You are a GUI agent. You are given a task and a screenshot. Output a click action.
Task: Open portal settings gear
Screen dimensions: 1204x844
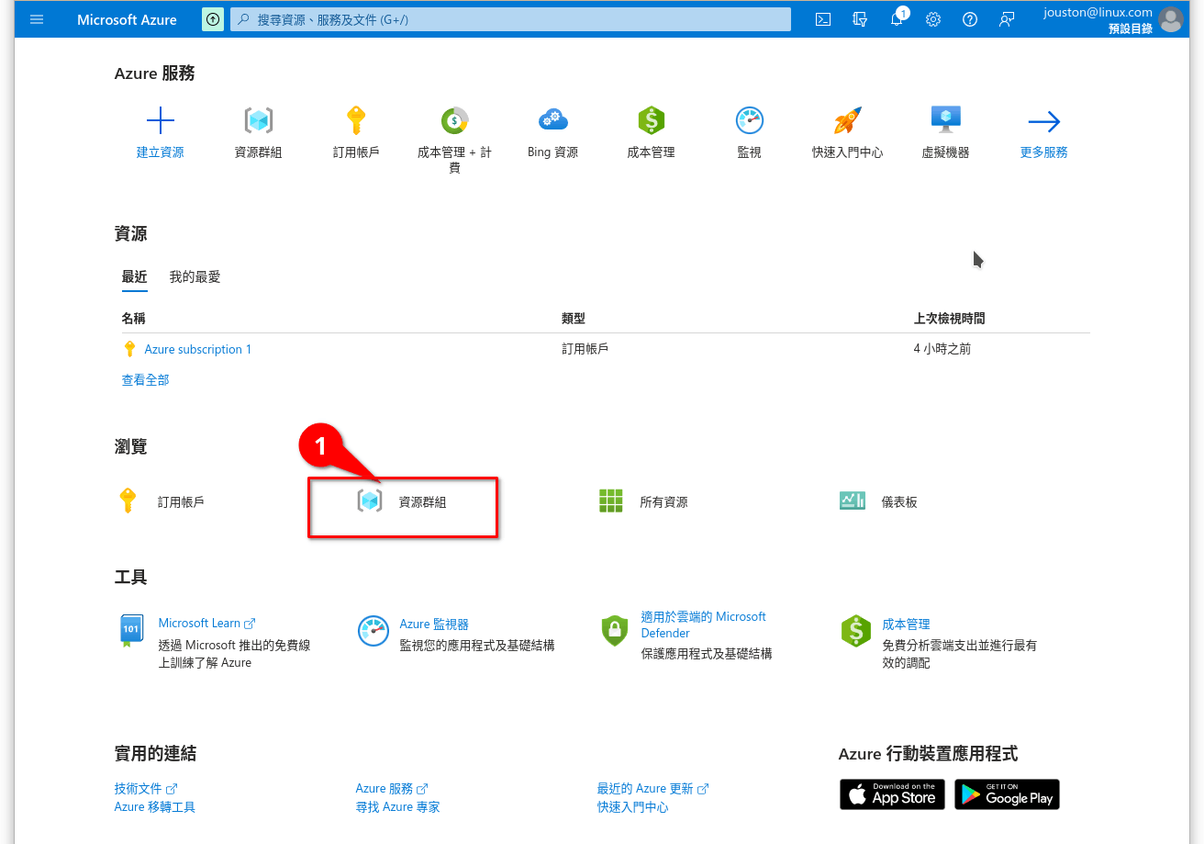[933, 19]
